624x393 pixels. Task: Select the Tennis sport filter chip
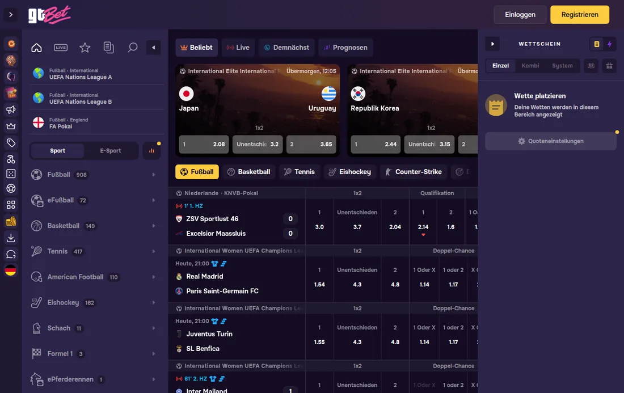pos(300,172)
